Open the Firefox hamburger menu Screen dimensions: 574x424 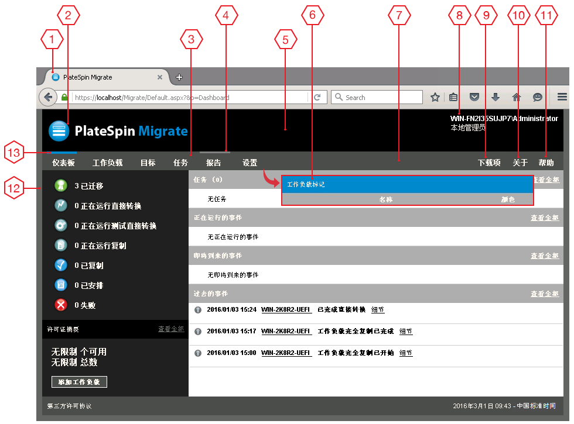[562, 98]
